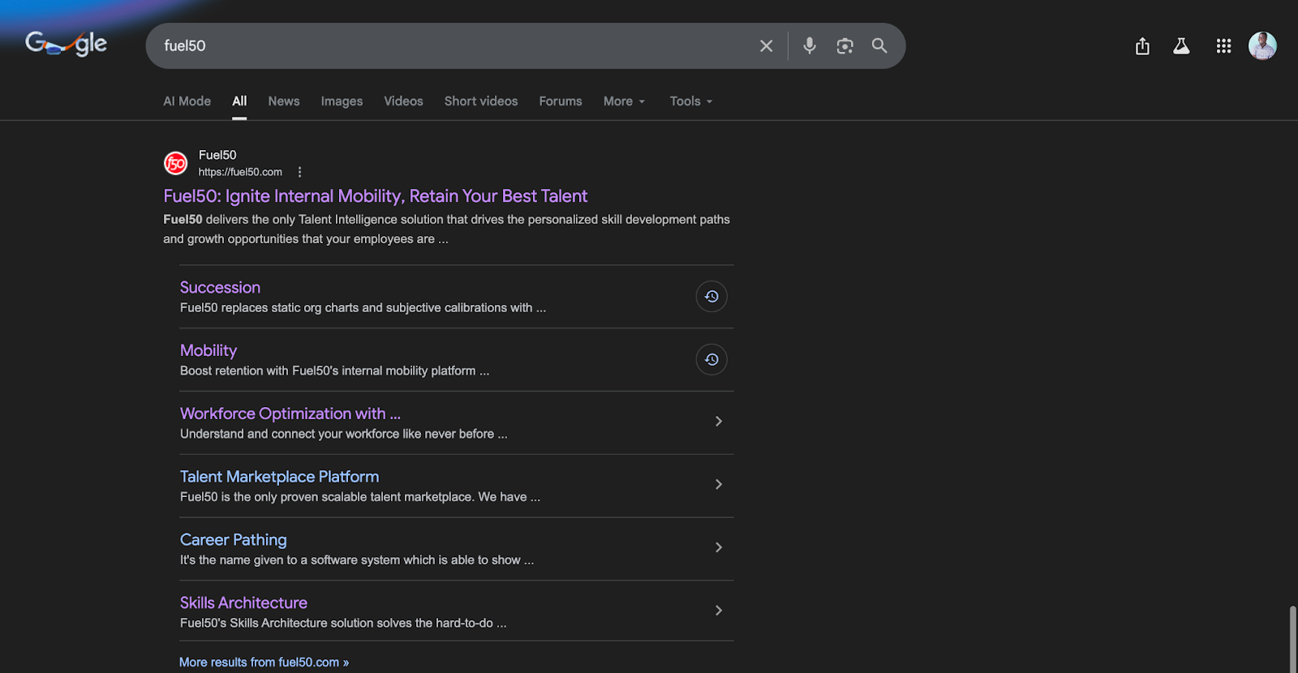
Task: Switch to the Videos tab
Action: 403,101
